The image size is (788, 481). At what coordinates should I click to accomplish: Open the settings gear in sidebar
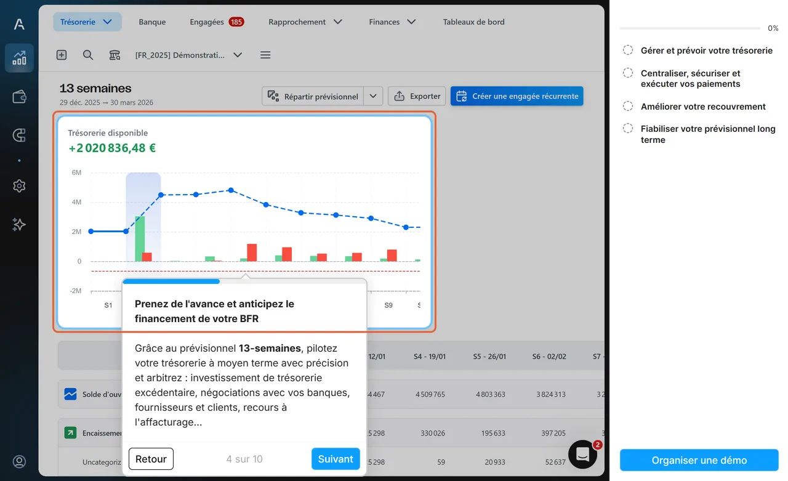19,186
